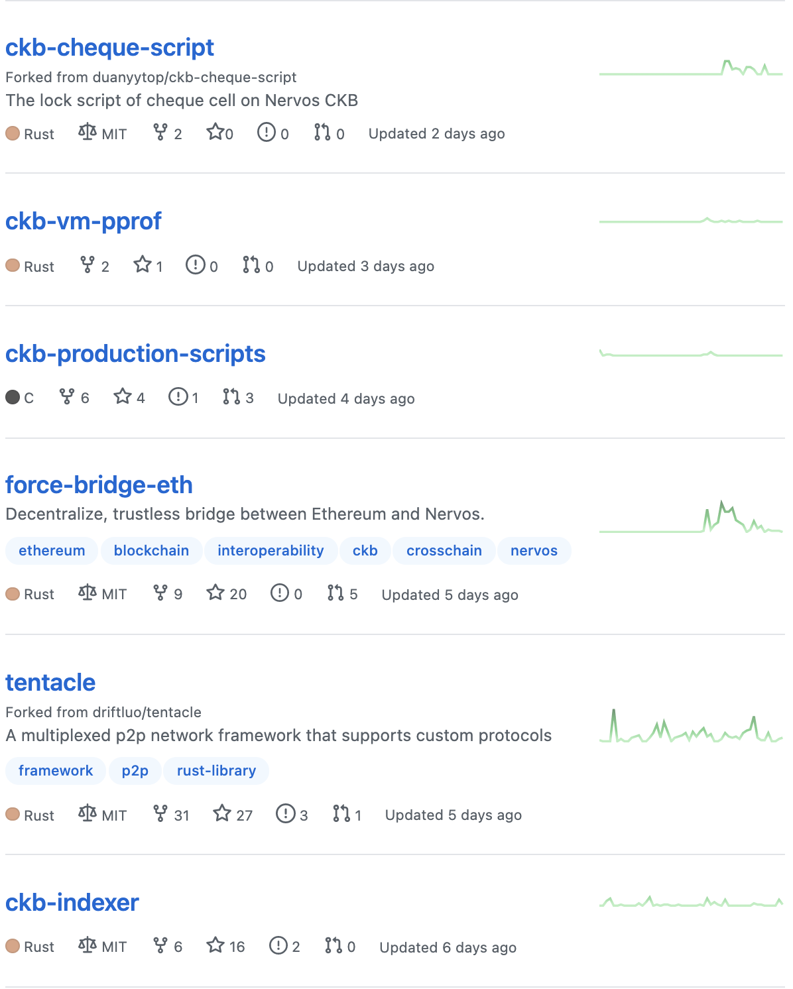Image resolution: width=793 pixels, height=989 pixels.
Task: Click the star icon for ckb-vm-pprof
Action: click(143, 264)
